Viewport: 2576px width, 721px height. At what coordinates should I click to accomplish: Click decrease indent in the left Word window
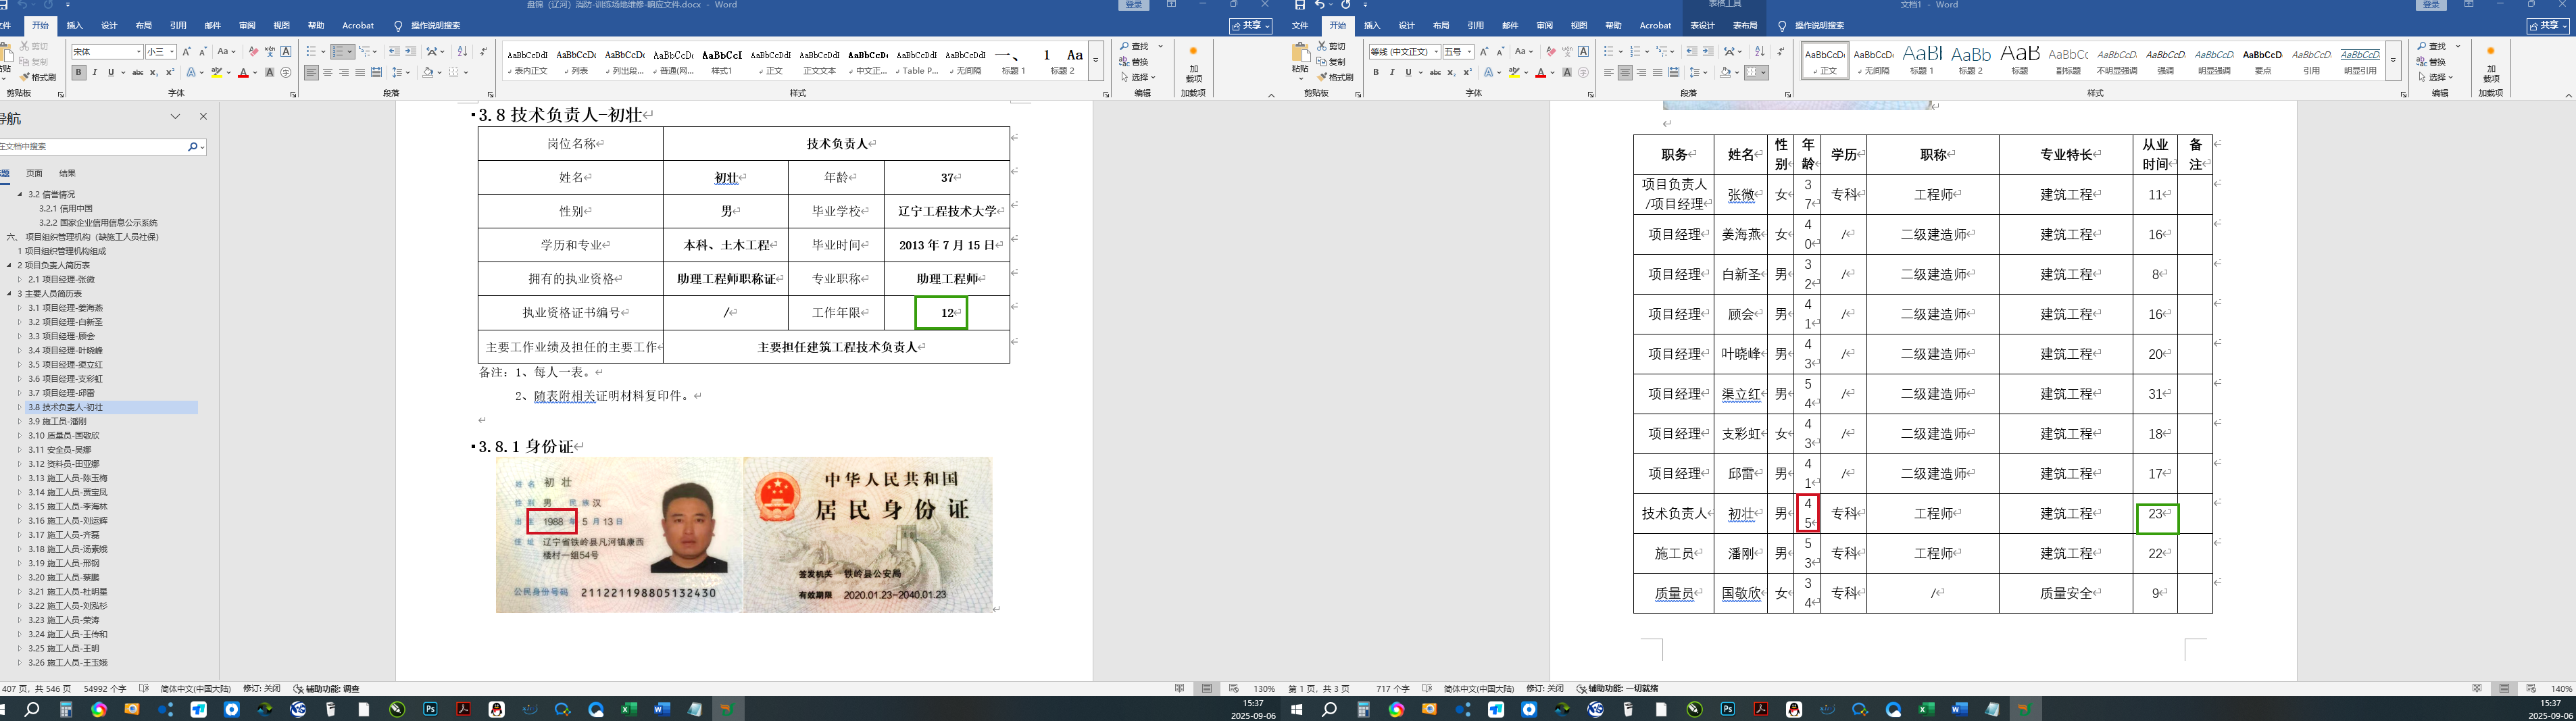[x=394, y=51]
